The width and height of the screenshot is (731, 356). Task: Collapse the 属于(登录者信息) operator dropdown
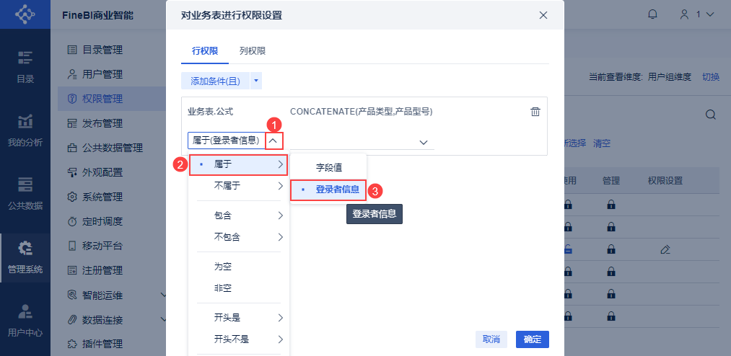(273, 141)
